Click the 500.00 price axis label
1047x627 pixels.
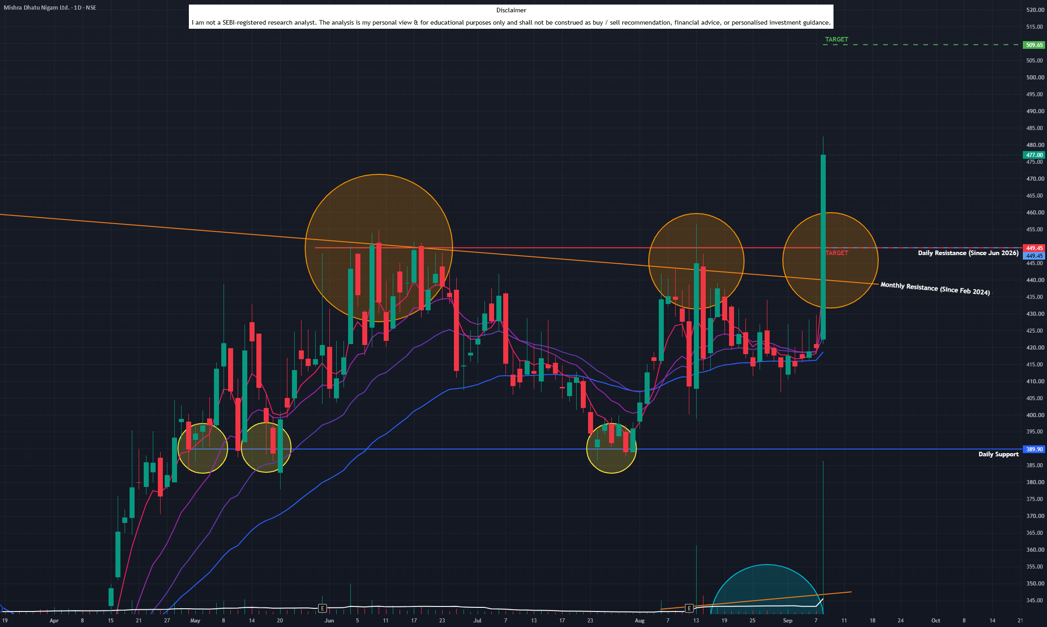(x=1035, y=77)
